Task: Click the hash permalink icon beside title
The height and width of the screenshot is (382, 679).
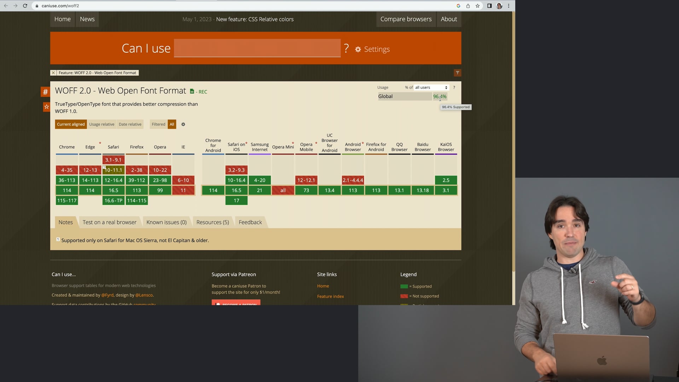Action: (45, 92)
